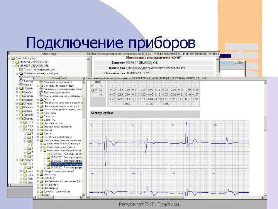Select Новый дневник tree item

[x=53, y=123]
